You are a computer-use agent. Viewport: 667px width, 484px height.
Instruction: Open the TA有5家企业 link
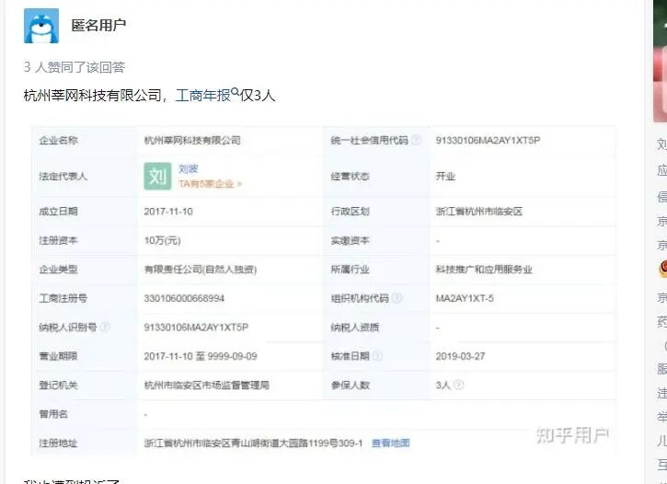point(210,184)
